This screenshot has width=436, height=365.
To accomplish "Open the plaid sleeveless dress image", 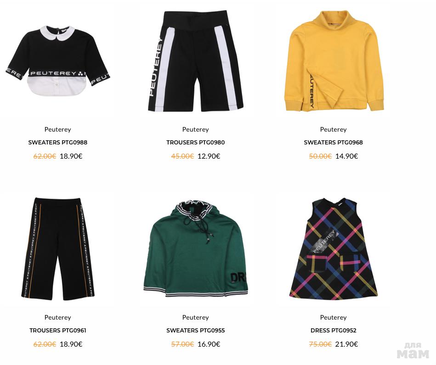I will pyautogui.click(x=334, y=249).
